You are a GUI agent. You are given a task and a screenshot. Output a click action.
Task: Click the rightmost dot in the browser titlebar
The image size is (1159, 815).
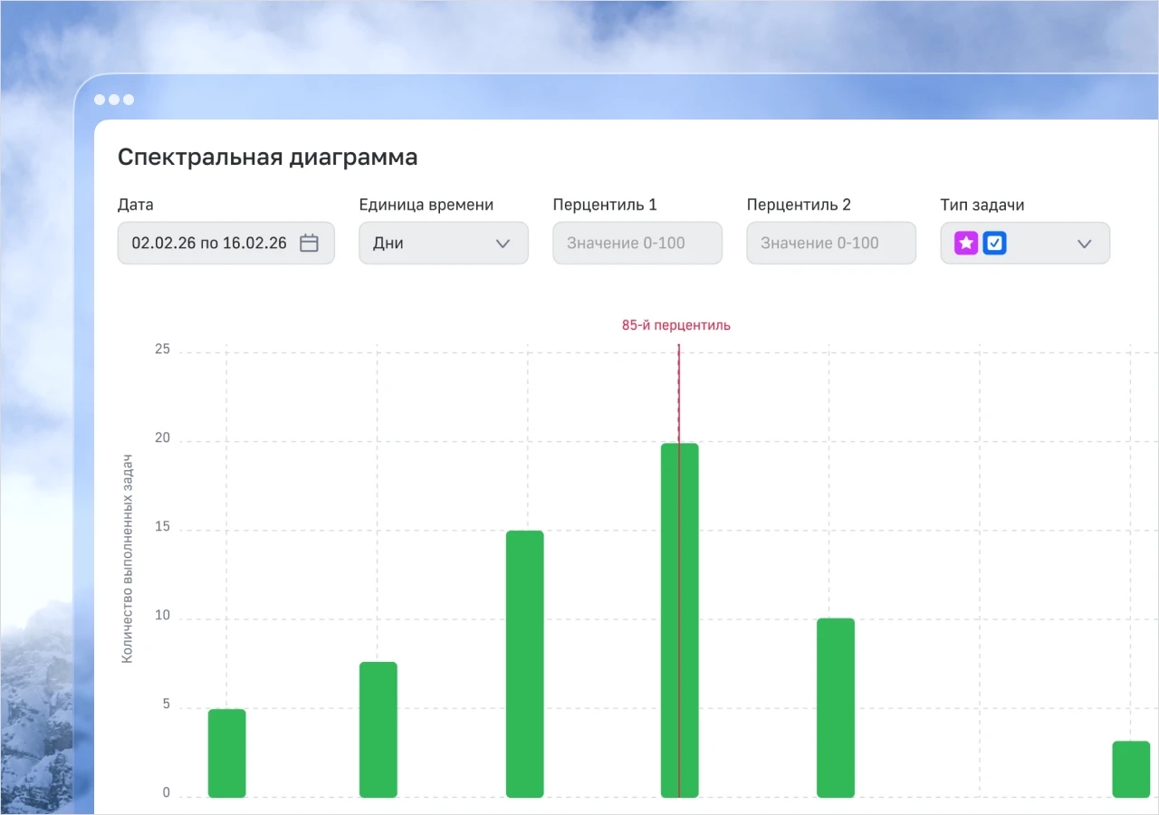coord(129,100)
